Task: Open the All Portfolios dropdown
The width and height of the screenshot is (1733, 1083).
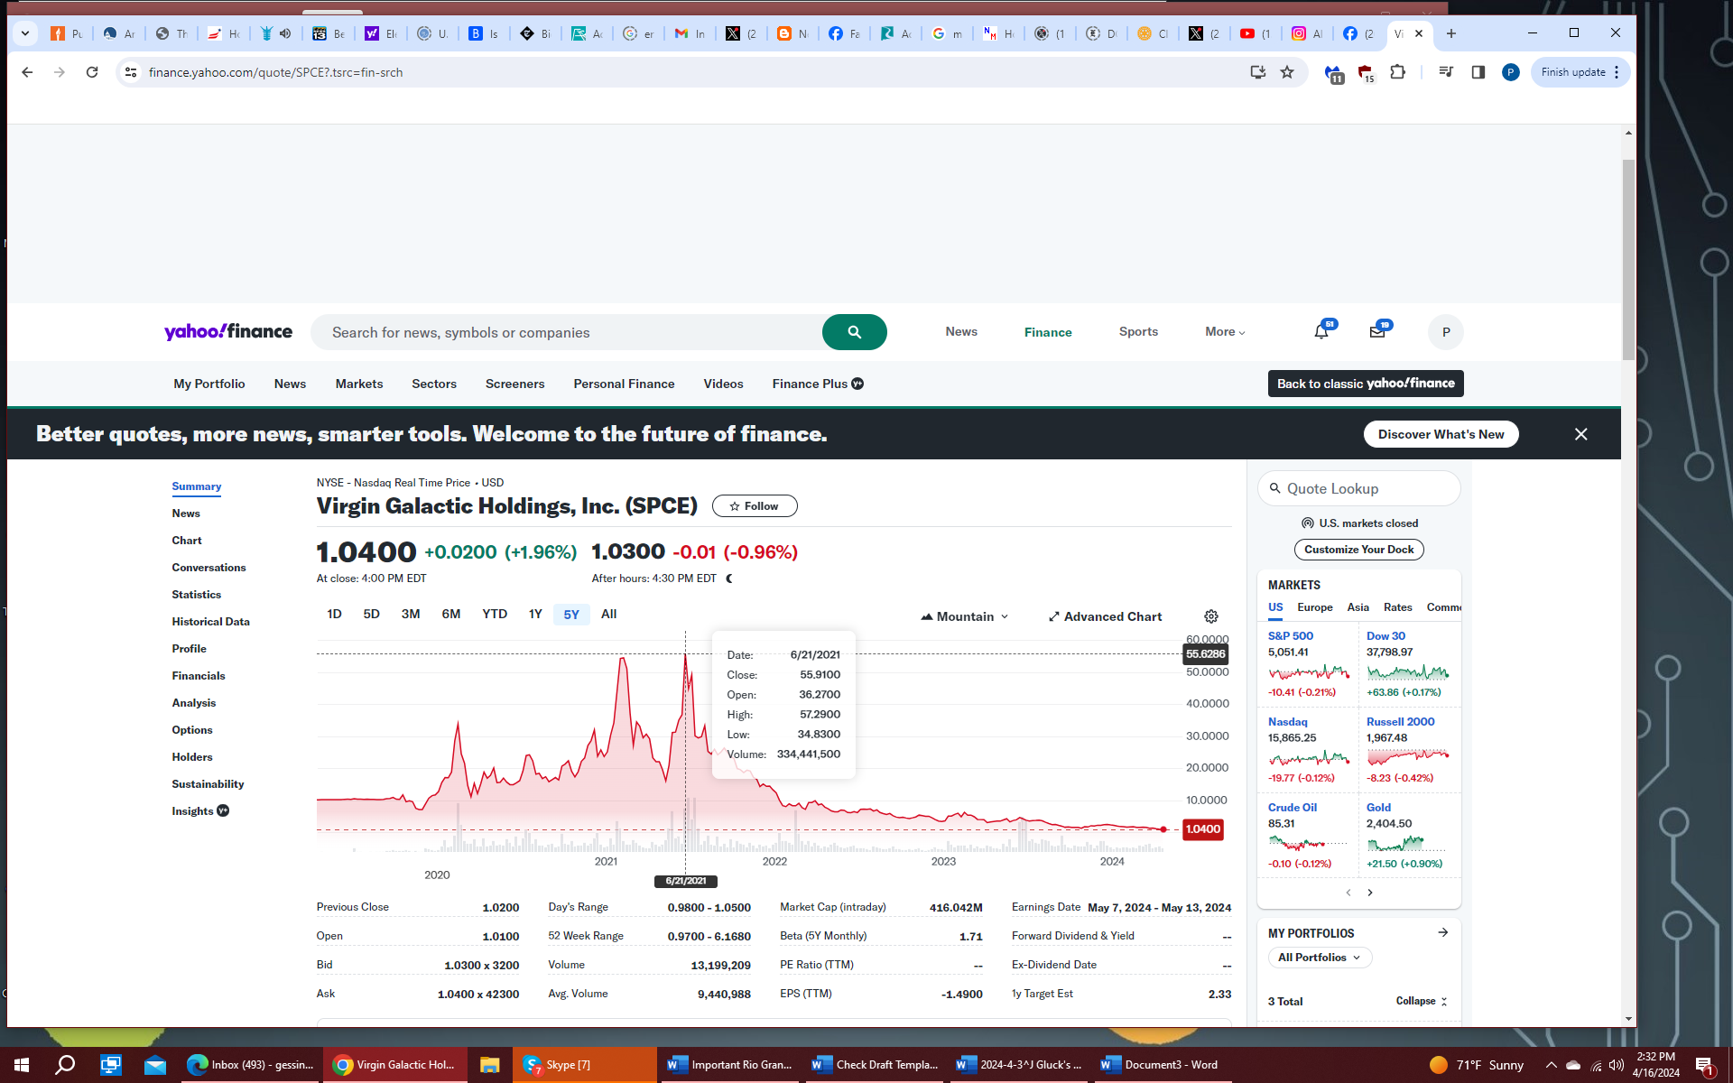Action: click(x=1319, y=958)
